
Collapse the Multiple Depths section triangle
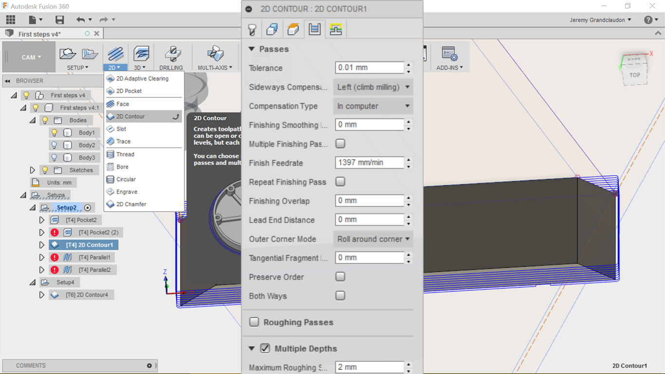pyautogui.click(x=252, y=349)
